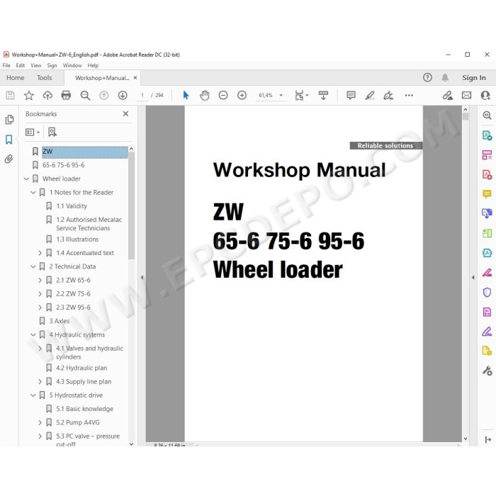
Task: Collapse the Wheel loader bookmark
Action: [x=26, y=179]
